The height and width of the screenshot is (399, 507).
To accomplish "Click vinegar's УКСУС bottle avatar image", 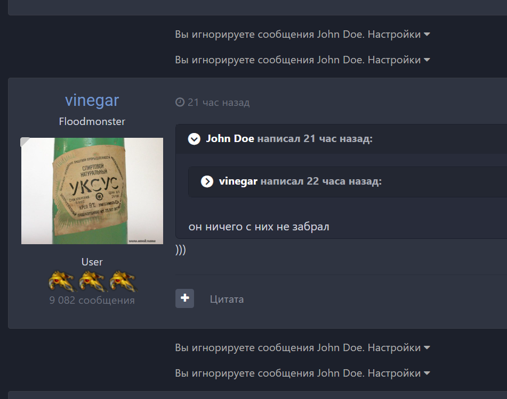I will [x=92, y=190].
